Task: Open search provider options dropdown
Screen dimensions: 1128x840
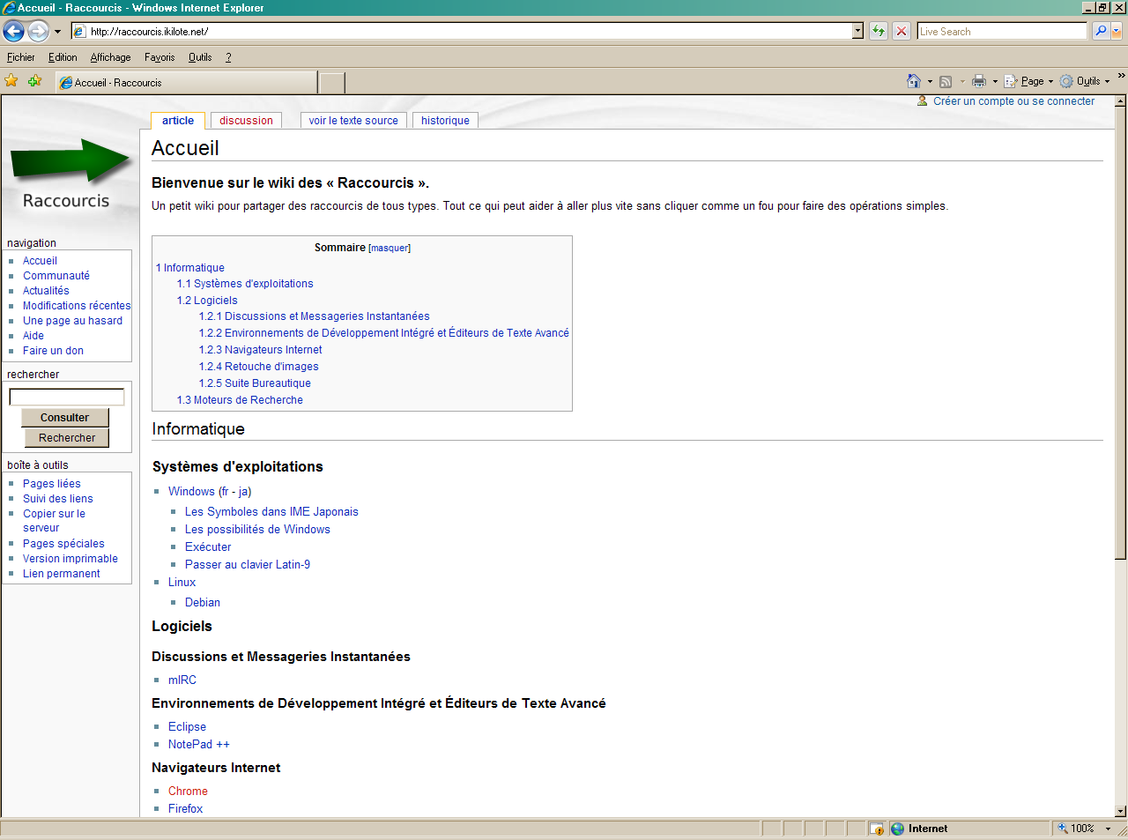Action: pos(1117,31)
